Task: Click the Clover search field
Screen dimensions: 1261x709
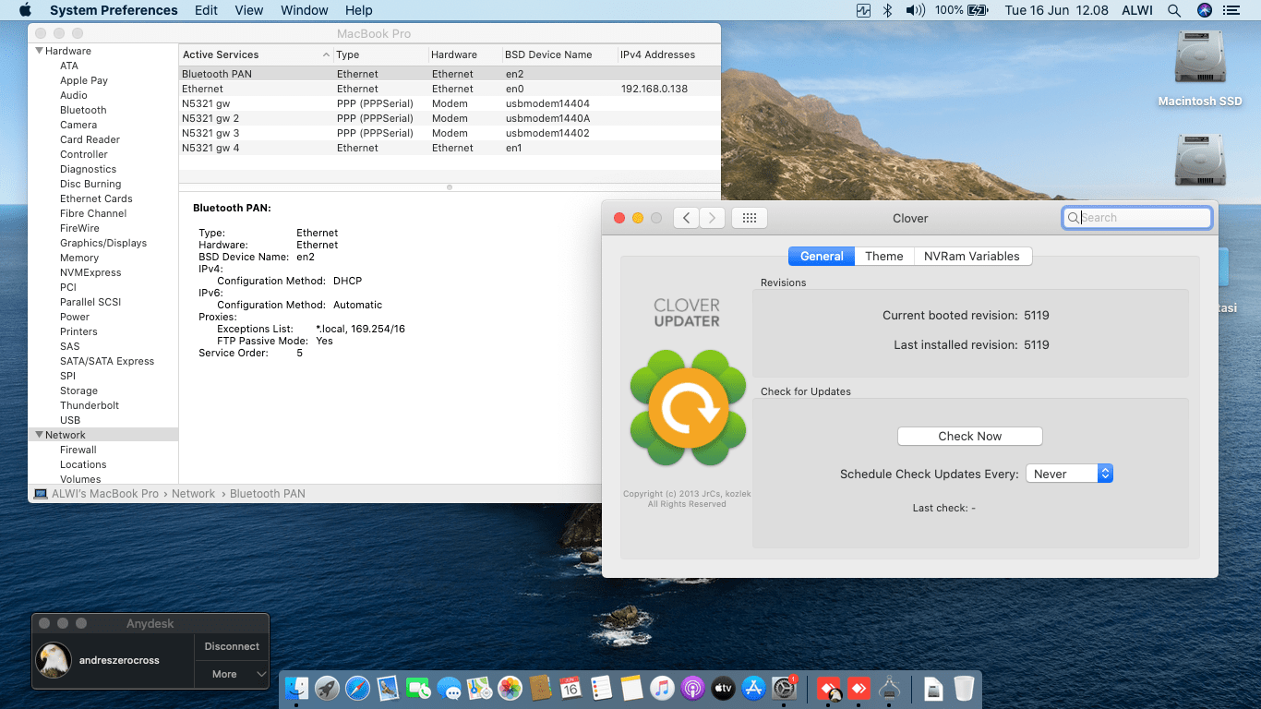Action: click(x=1137, y=218)
